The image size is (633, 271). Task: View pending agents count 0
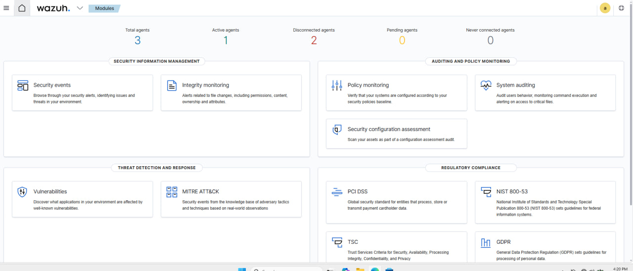(402, 41)
